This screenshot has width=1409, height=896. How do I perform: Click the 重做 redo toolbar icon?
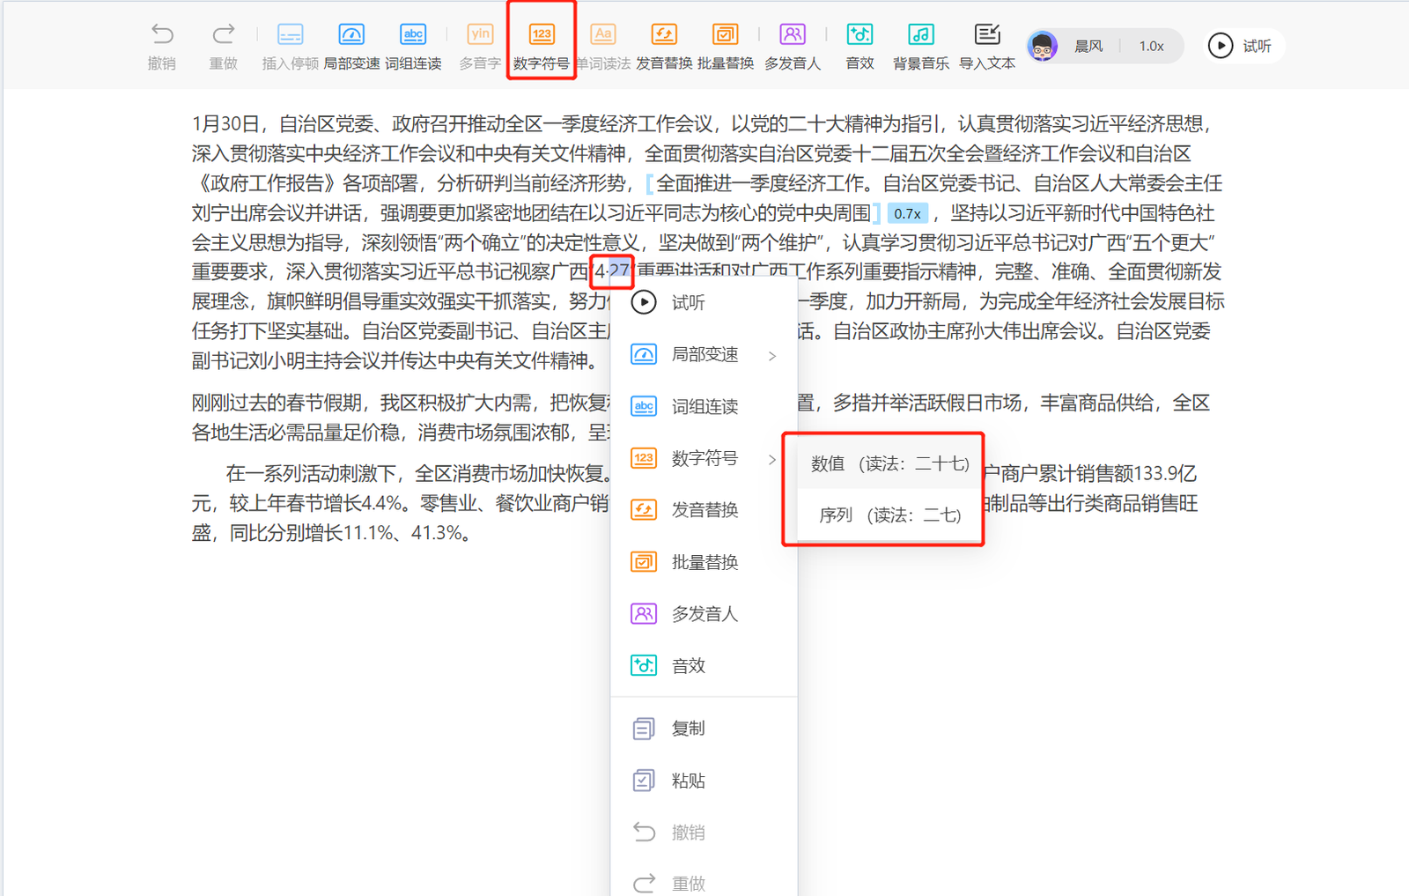pos(224,46)
